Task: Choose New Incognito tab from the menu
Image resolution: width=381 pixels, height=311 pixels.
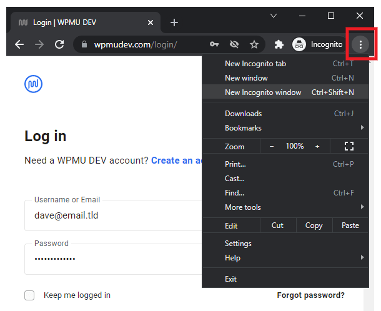Action: [285, 64]
